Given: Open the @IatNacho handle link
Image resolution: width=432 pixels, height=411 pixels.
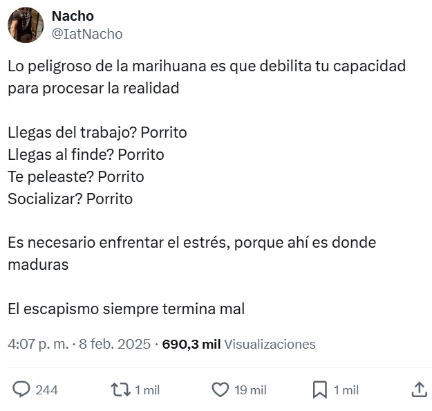Looking at the screenshot, I should pyautogui.click(x=87, y=33).
